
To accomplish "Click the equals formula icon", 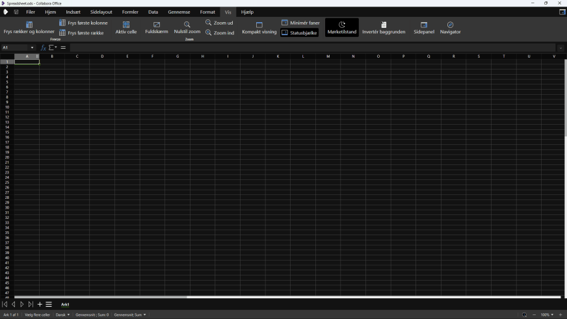I will pyautogui.click(x=63, y=47).
